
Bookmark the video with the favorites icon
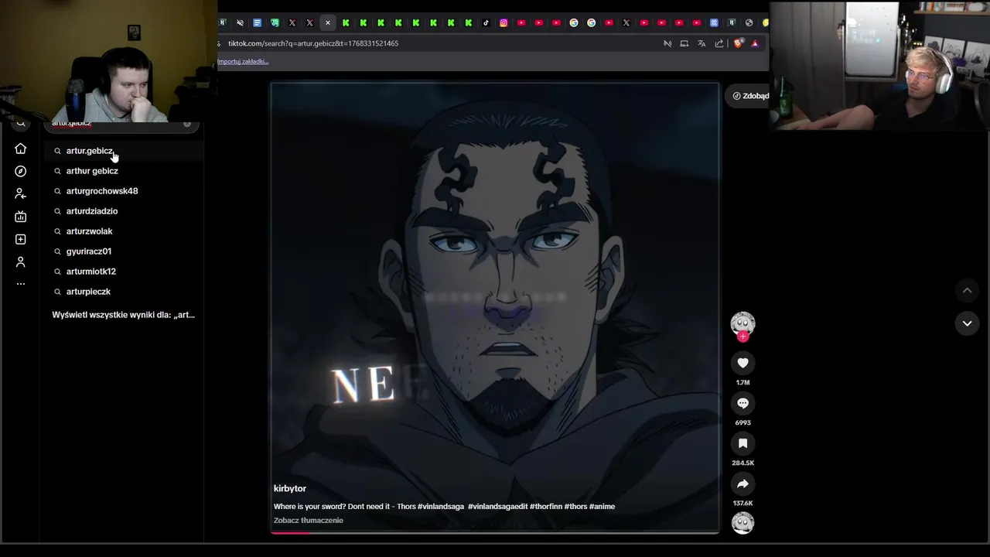742,443
